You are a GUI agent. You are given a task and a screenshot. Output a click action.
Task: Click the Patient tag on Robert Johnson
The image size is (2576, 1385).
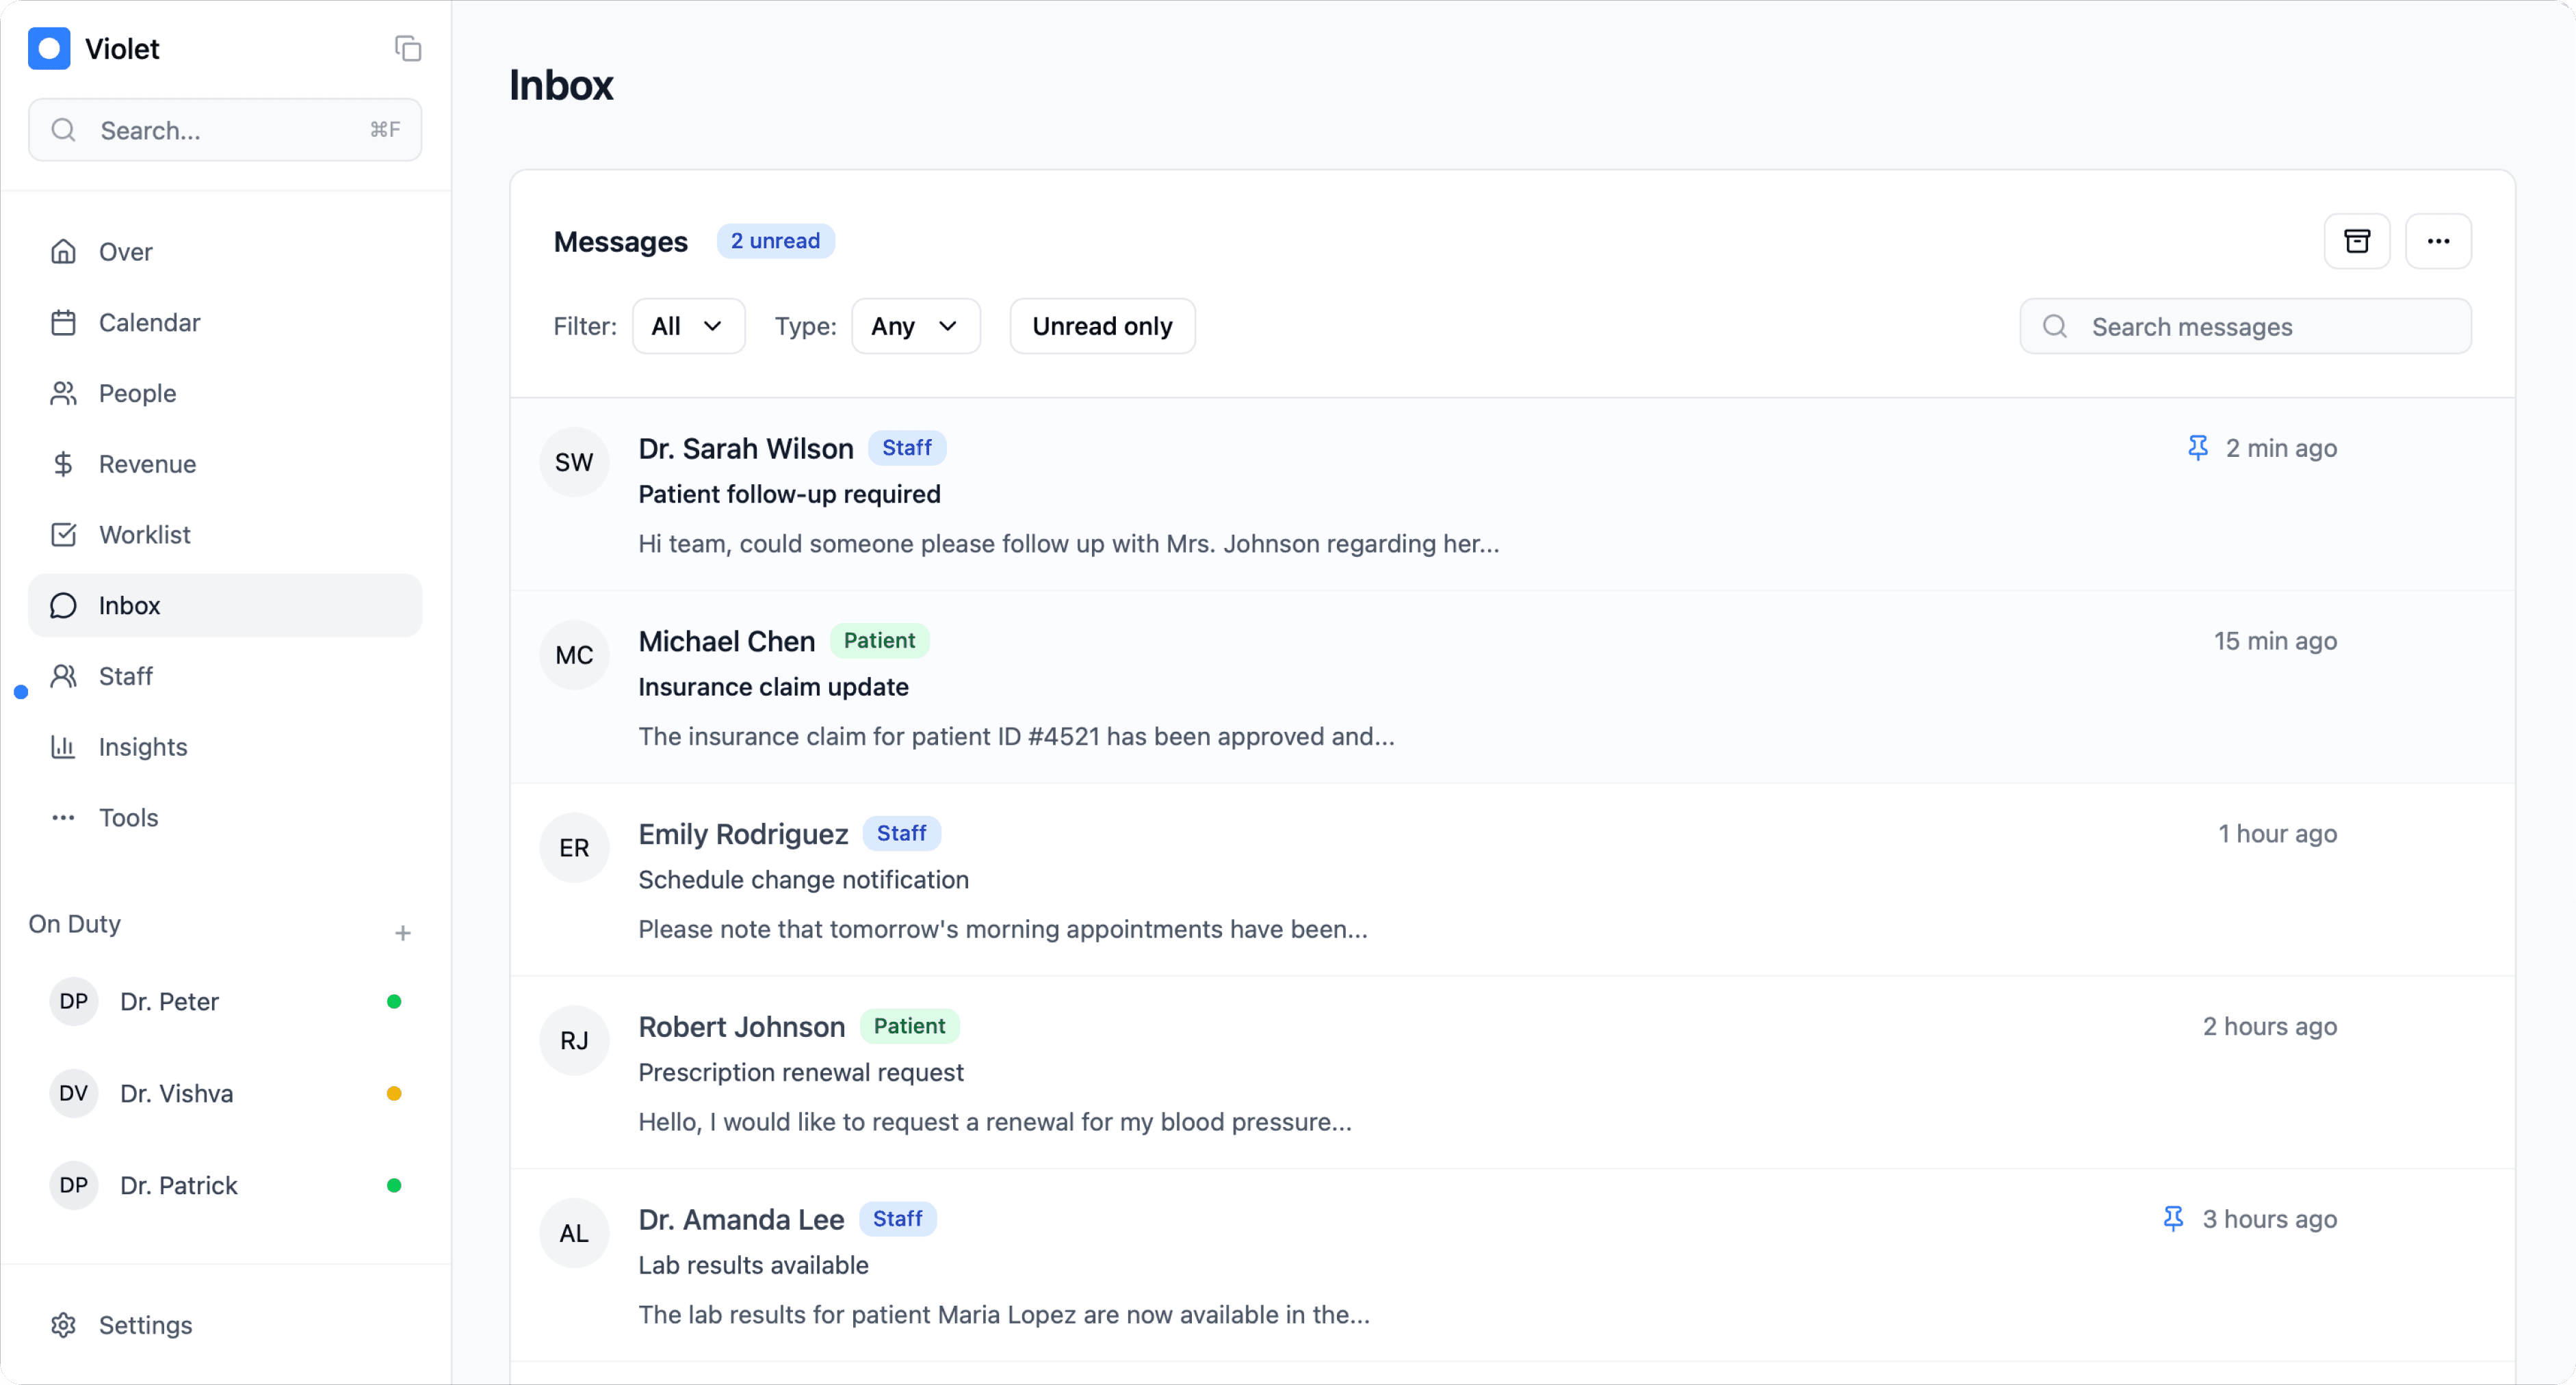point(909,1026)
